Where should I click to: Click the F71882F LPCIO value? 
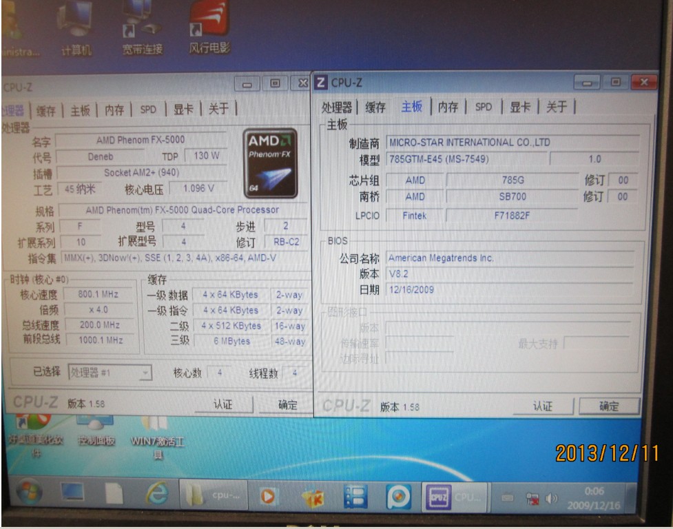point(512,216)
